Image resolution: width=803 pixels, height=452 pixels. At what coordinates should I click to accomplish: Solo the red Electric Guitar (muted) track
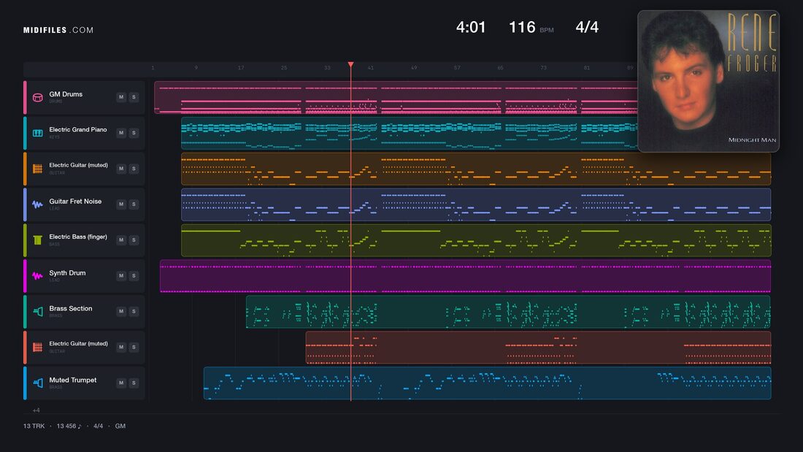coord(134,347)
